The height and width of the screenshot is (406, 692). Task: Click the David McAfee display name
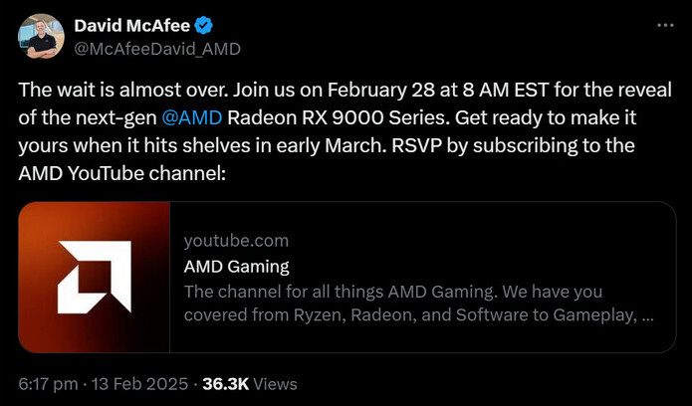tap(132, 26)
